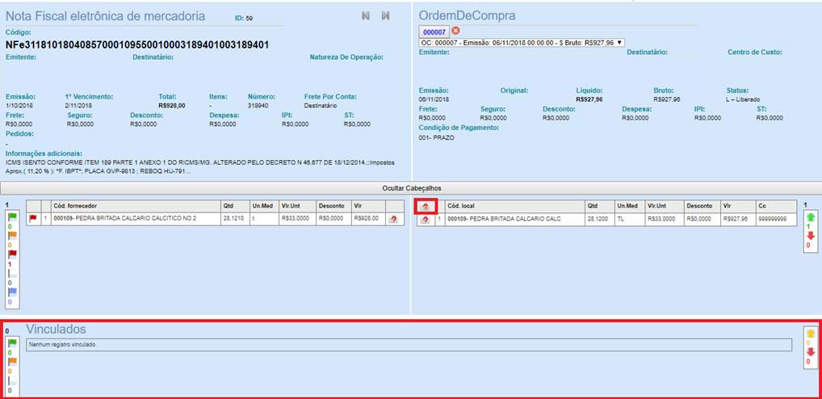Open the OC 000007 order dropdown
Screen dimensions: 822x399
pyautogui.click(x=522, y=42)
